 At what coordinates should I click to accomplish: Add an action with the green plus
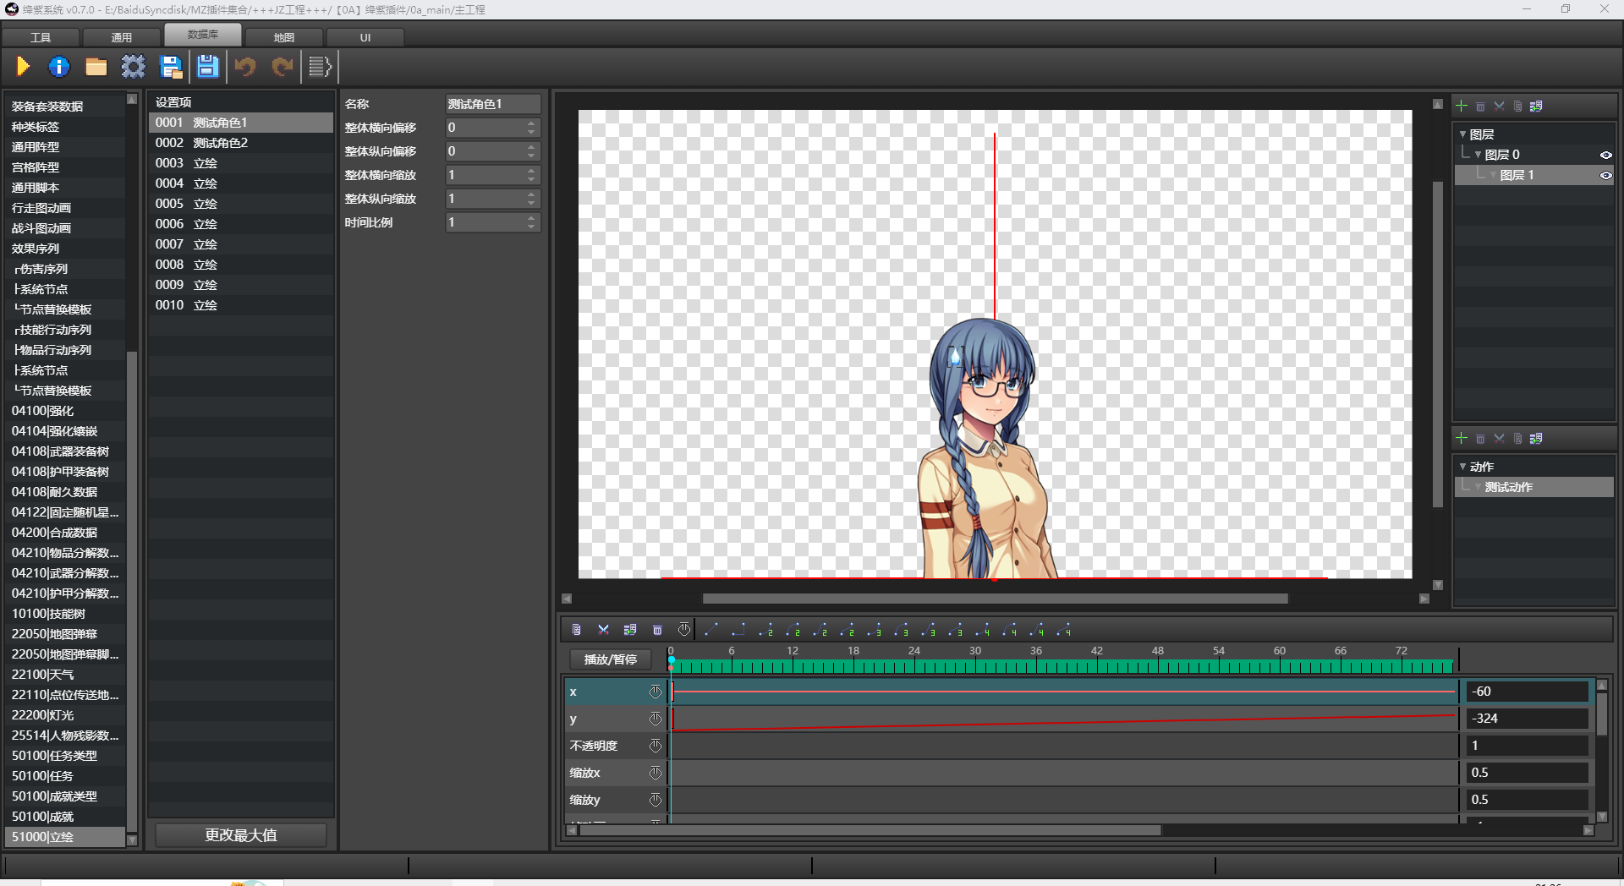point(1462,438)
